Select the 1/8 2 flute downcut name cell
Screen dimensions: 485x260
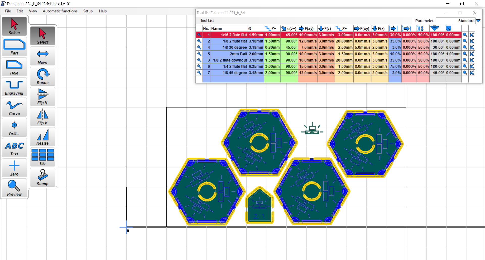(229, 60)
